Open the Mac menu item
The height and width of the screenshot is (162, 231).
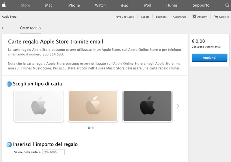[x=49, y=5]
